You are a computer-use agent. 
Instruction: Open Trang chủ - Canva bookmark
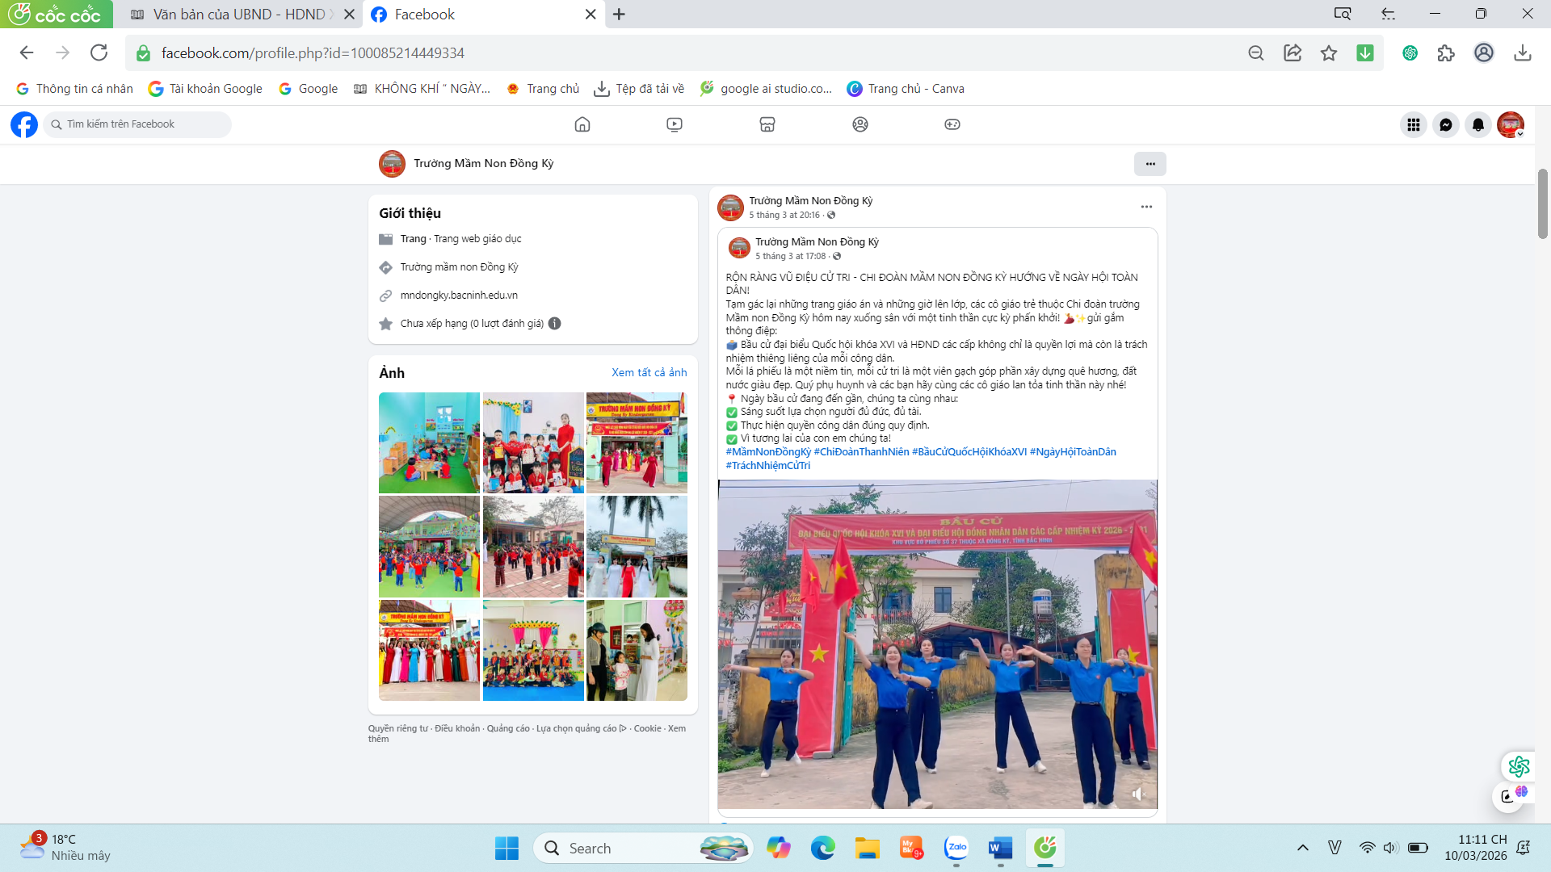point(906,89)
